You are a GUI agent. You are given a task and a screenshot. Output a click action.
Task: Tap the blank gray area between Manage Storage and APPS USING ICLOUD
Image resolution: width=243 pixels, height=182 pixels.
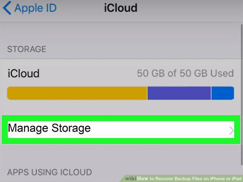(121, 155)
